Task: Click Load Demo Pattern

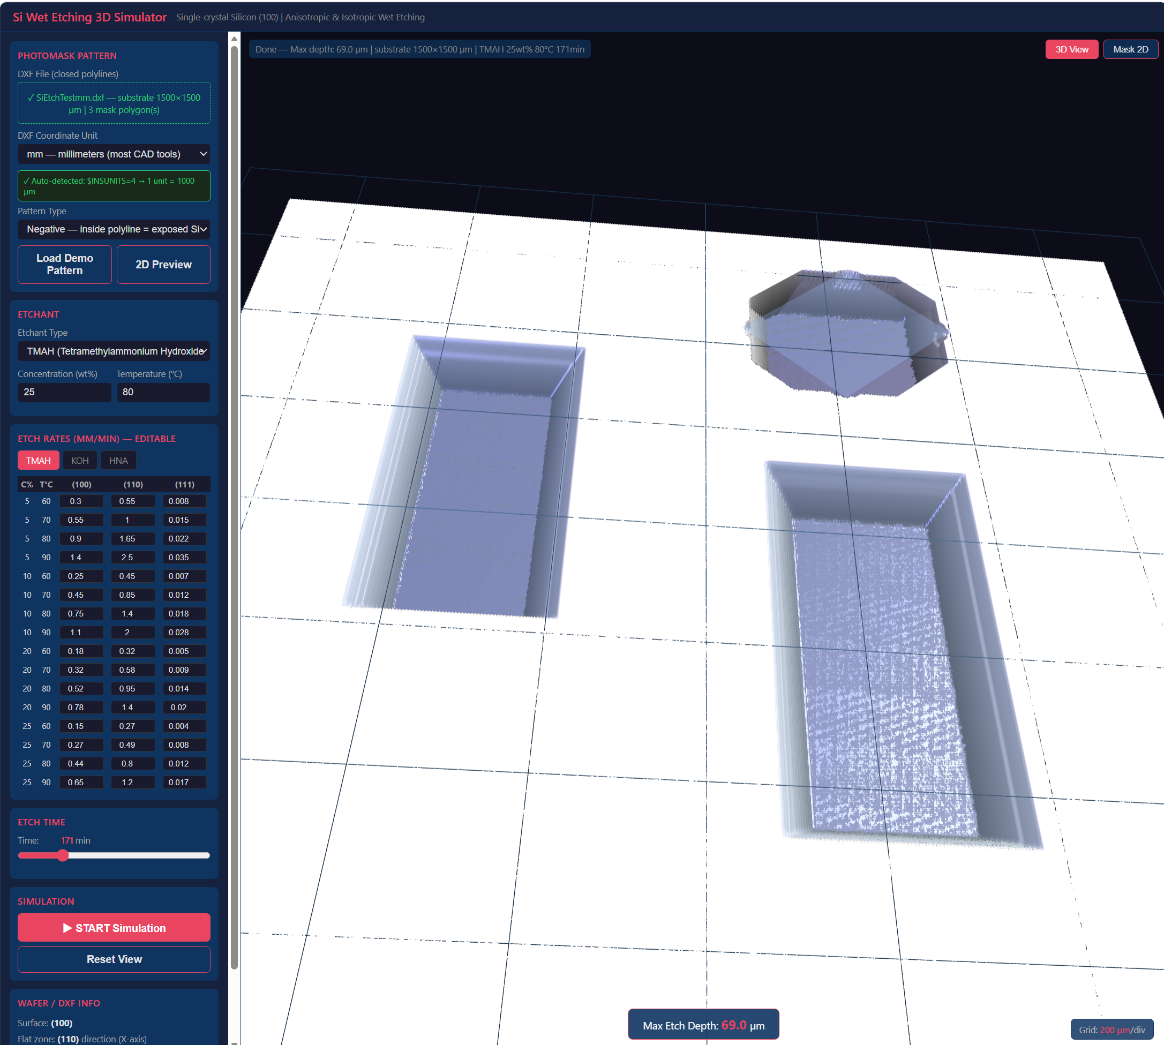Action: tap(64, 264)
